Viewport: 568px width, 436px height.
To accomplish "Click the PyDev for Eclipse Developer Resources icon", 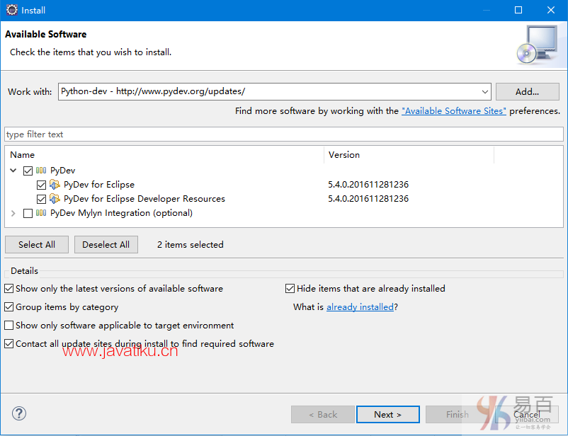I will tap(55, 199).
